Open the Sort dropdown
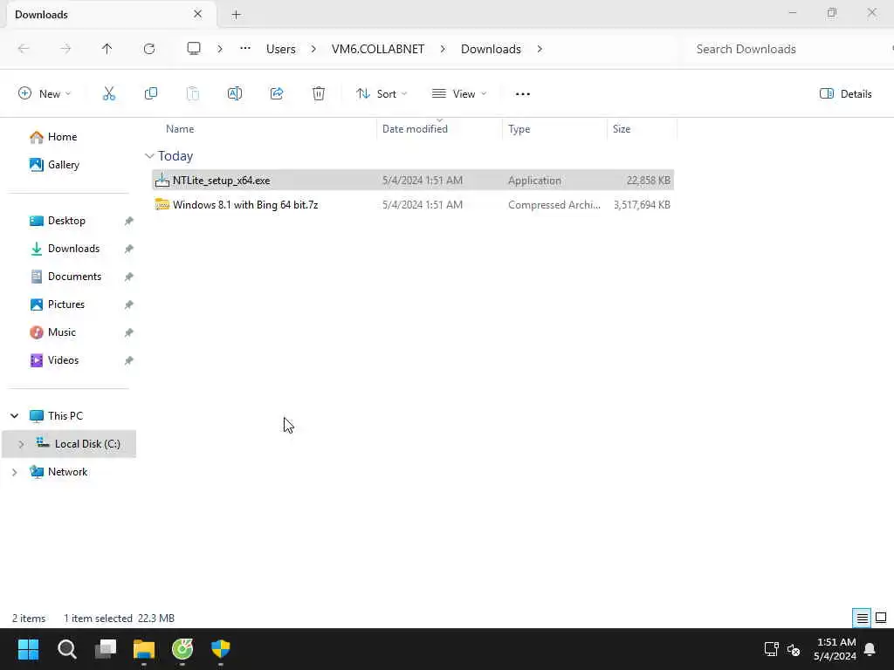894x670 pixels. (382, 94)
